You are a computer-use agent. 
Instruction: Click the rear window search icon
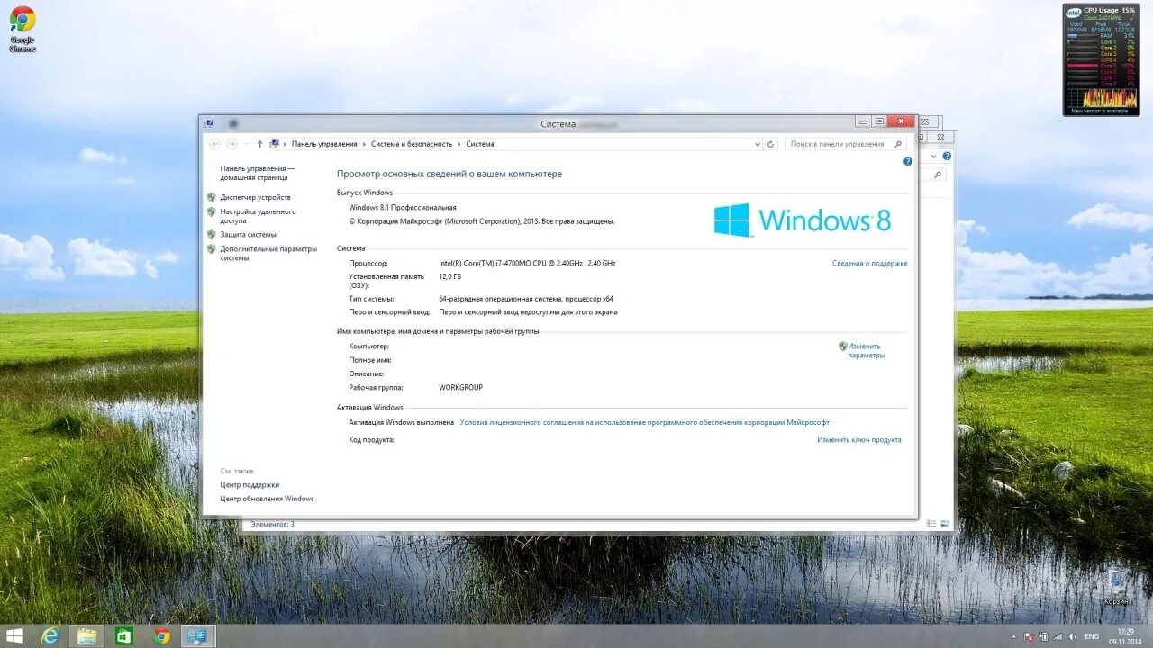(x=937, y=175)
